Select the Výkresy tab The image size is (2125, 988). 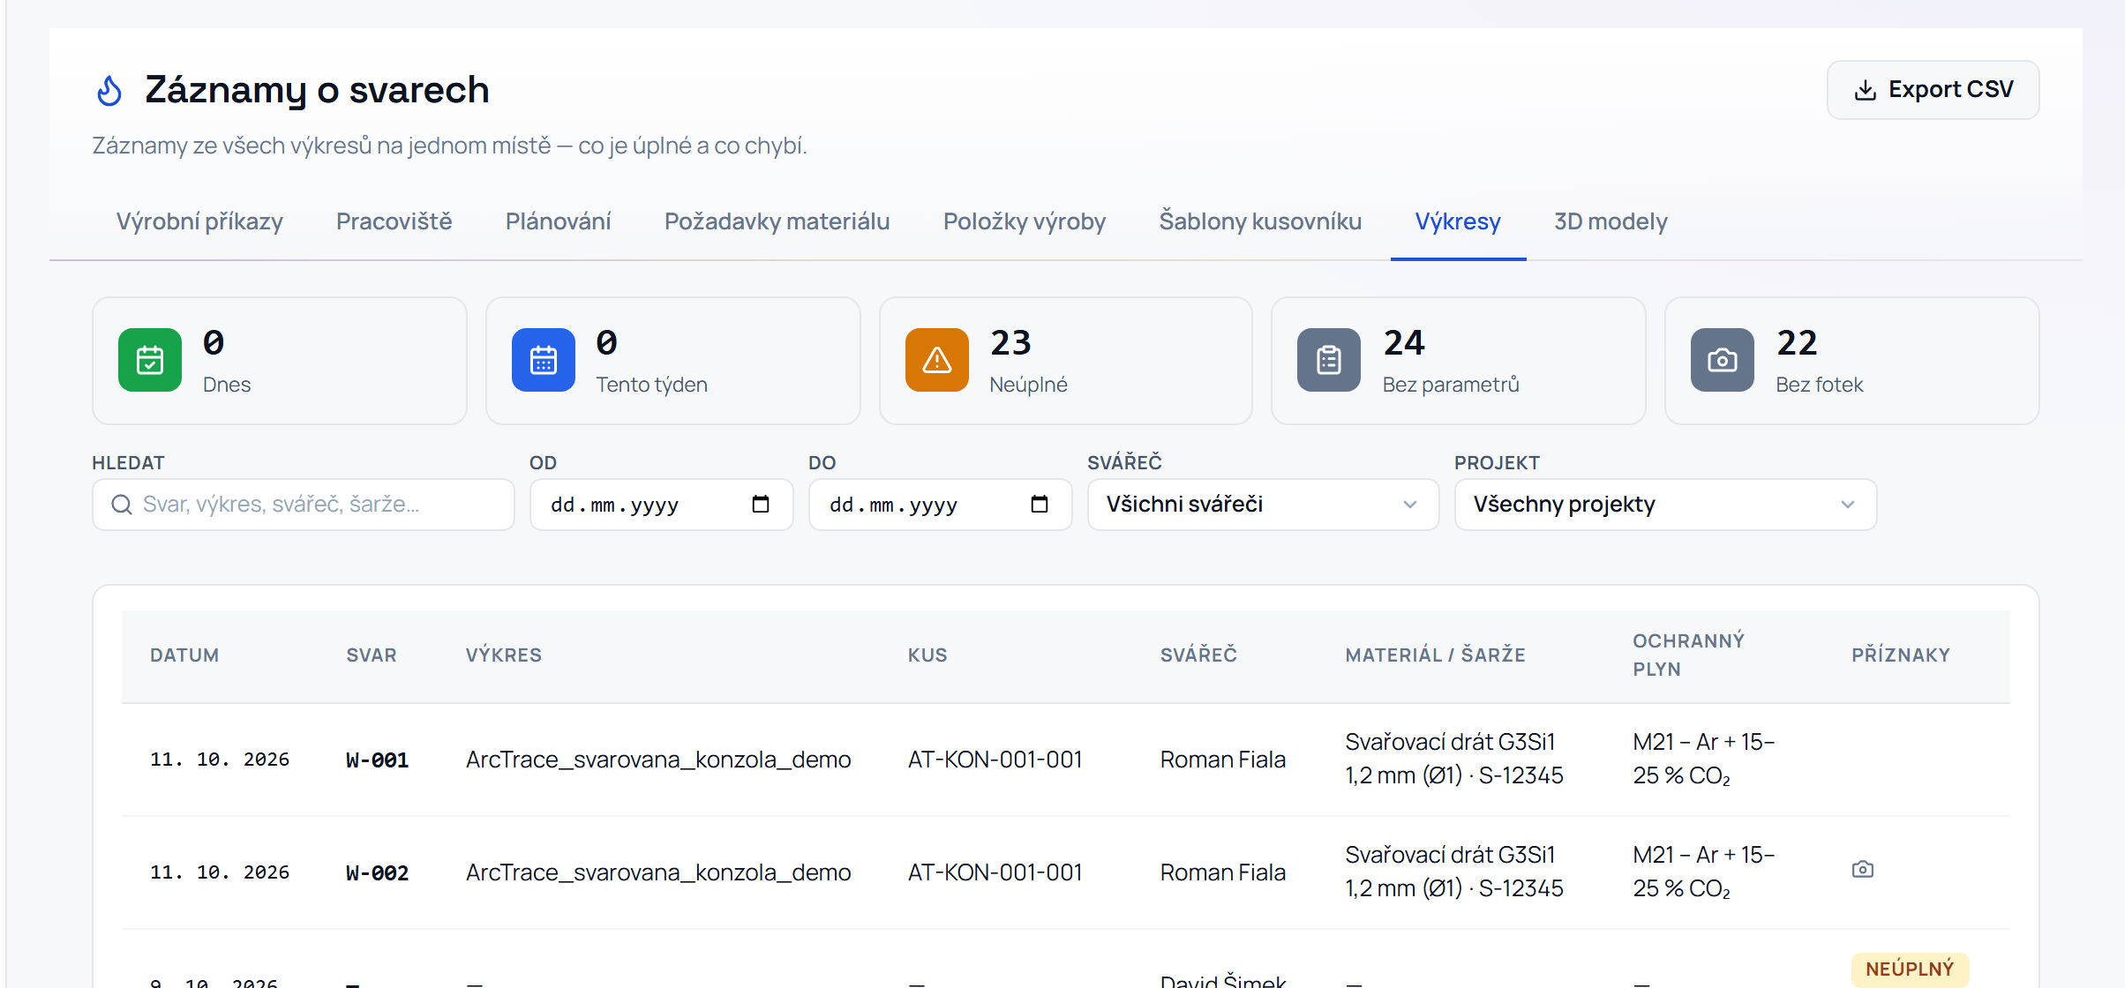pyautogui.click(x=1458, y=221)
